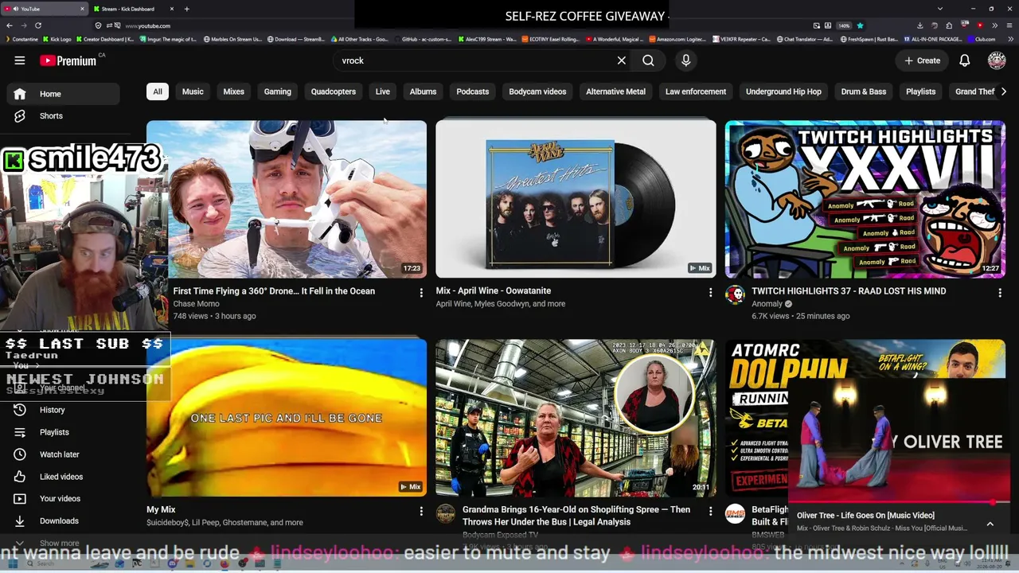Go to Home in the sidebar
Image resolution: width=1019 pixels, height=573 pixels.
coord(63,94)
